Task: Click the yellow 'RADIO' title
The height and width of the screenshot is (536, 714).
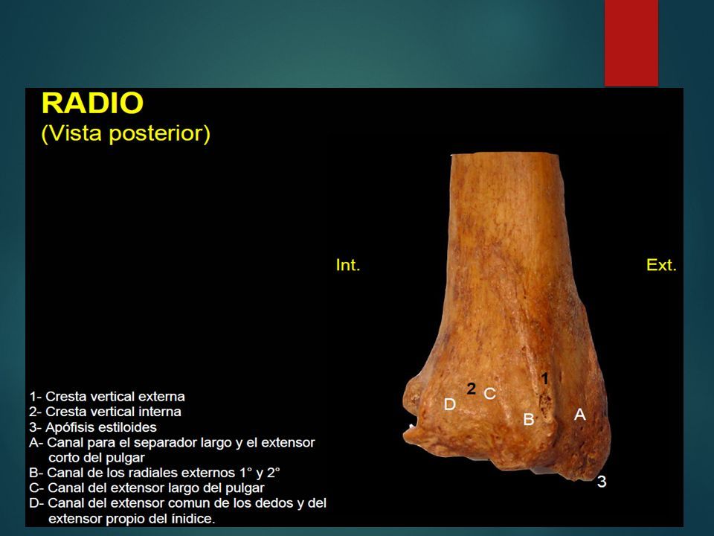Action: (x=92, y=103)
